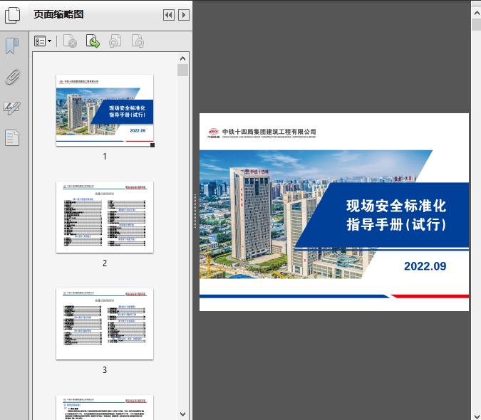This screenshot has height=420, width=481.
Task: Click the extract pages green arrow icon
Action: 93,41
